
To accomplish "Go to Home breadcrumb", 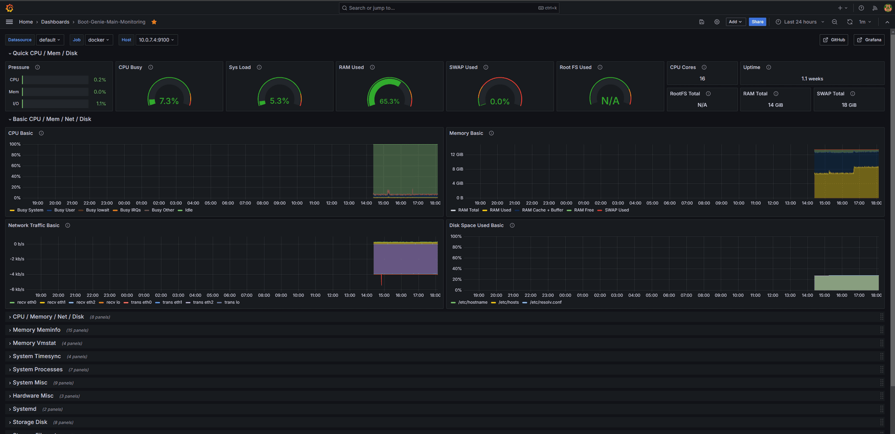I will pos(26,22).
